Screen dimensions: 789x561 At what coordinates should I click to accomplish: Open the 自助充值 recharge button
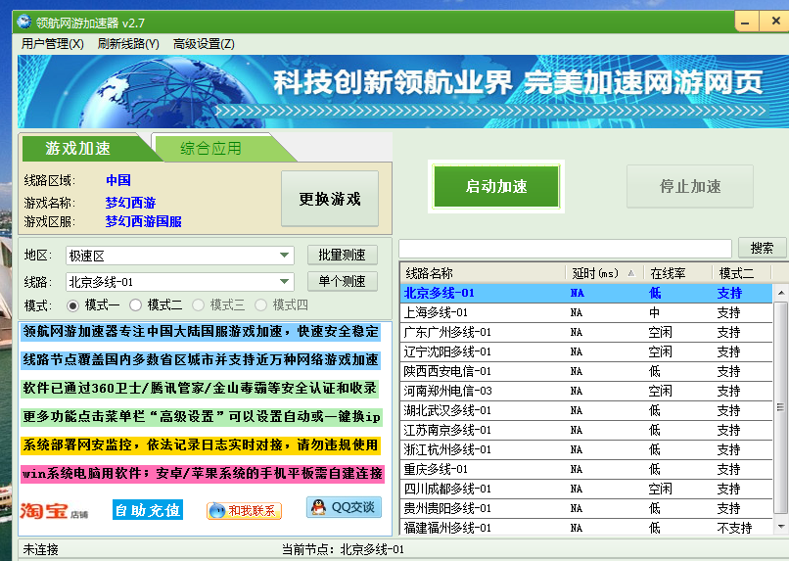(147, 510)
